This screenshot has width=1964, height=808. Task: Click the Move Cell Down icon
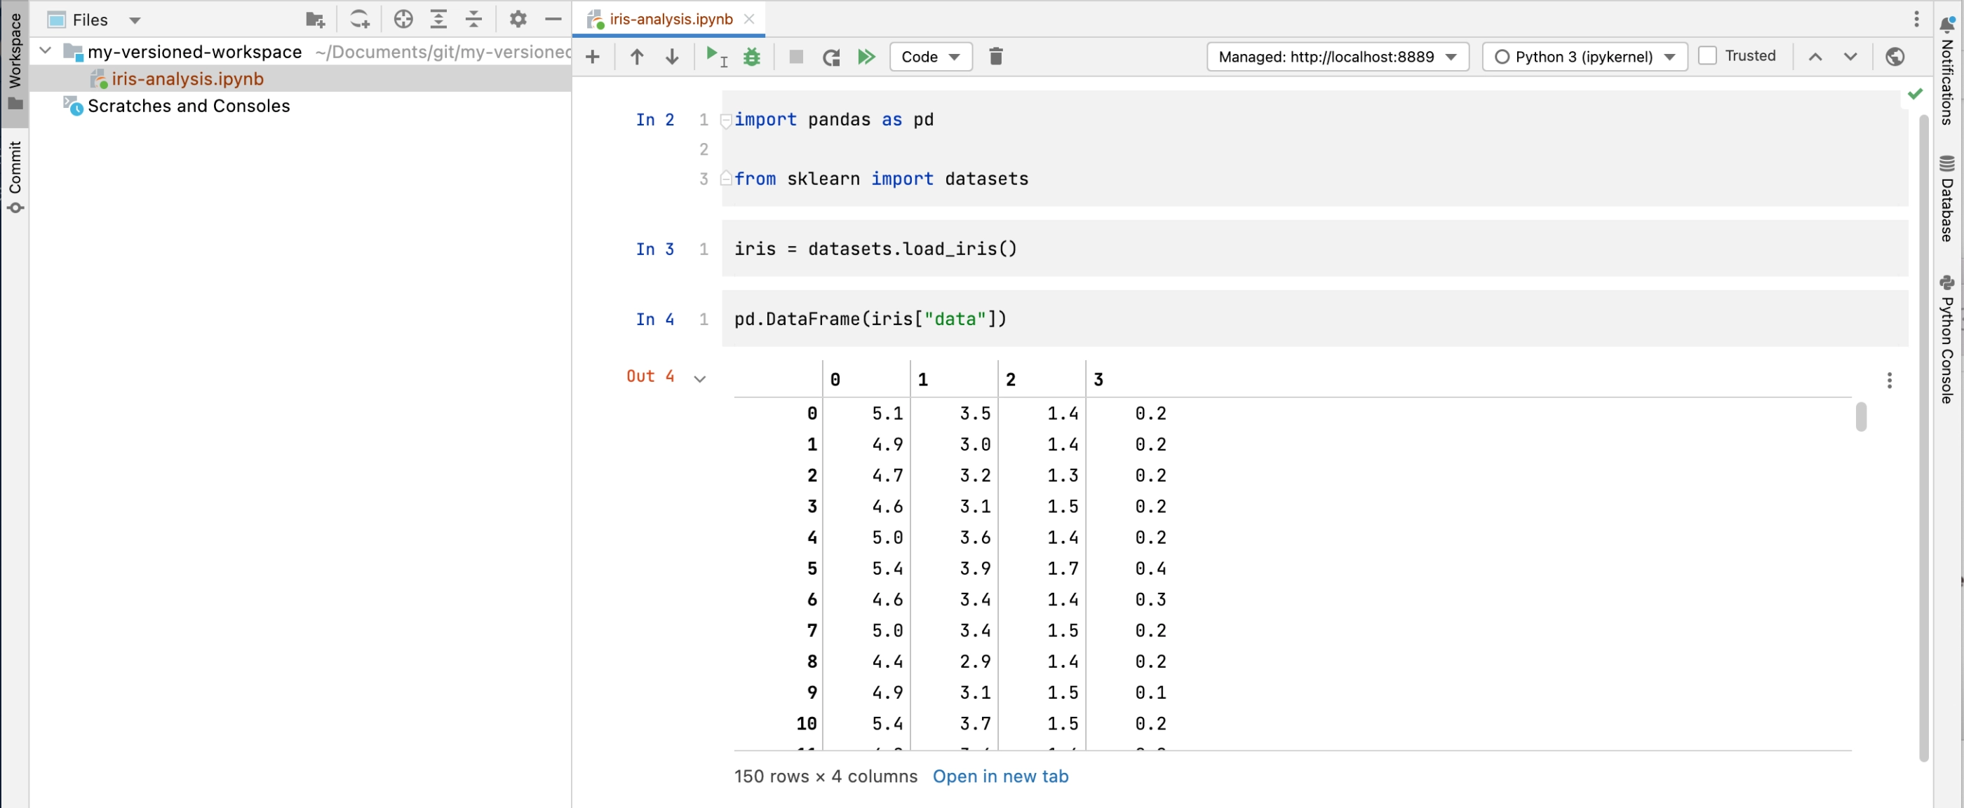coord(670,55)
